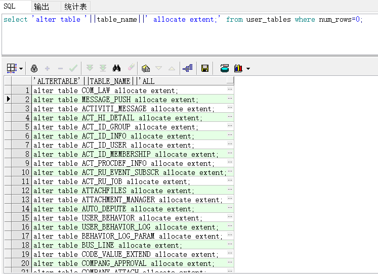Open the 统计表 tab
378x274 pixels.
click(x=75, y=7)
